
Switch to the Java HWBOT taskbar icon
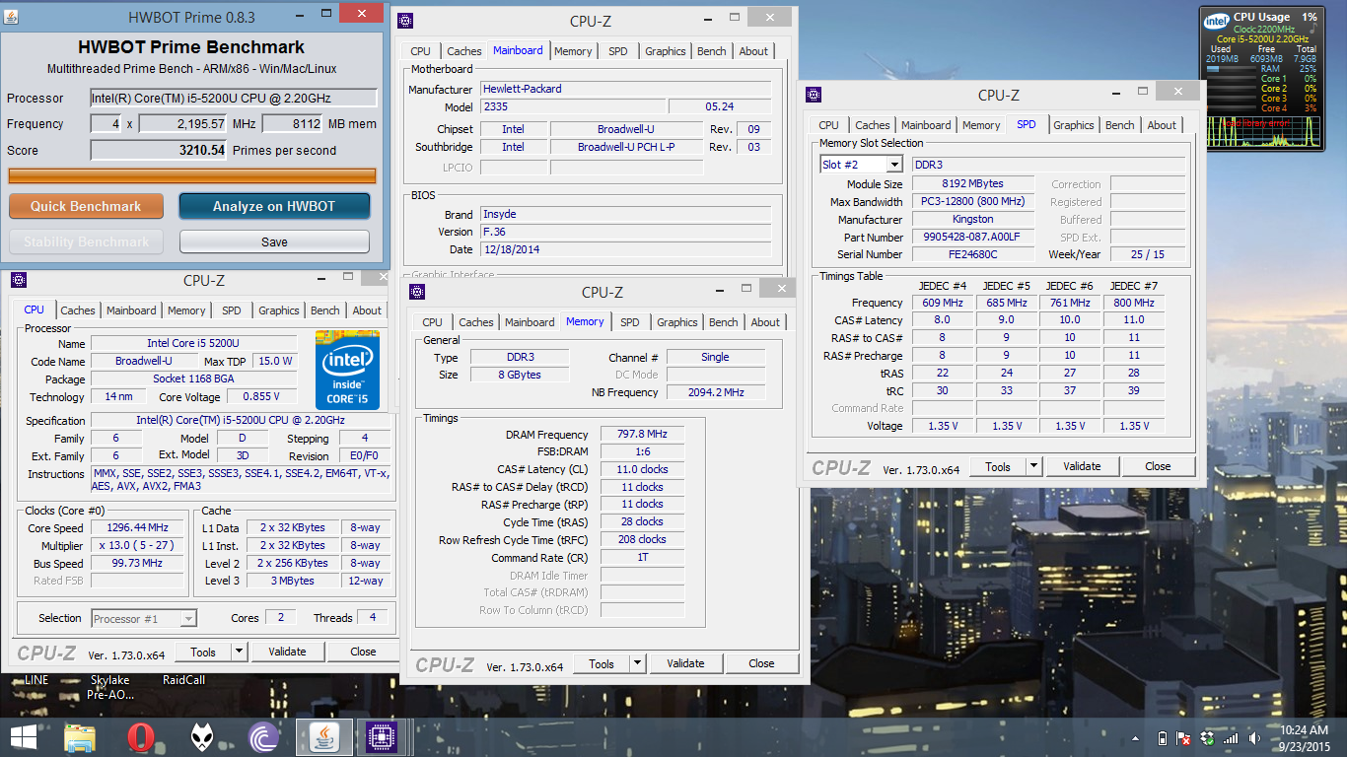coord(322,737)
